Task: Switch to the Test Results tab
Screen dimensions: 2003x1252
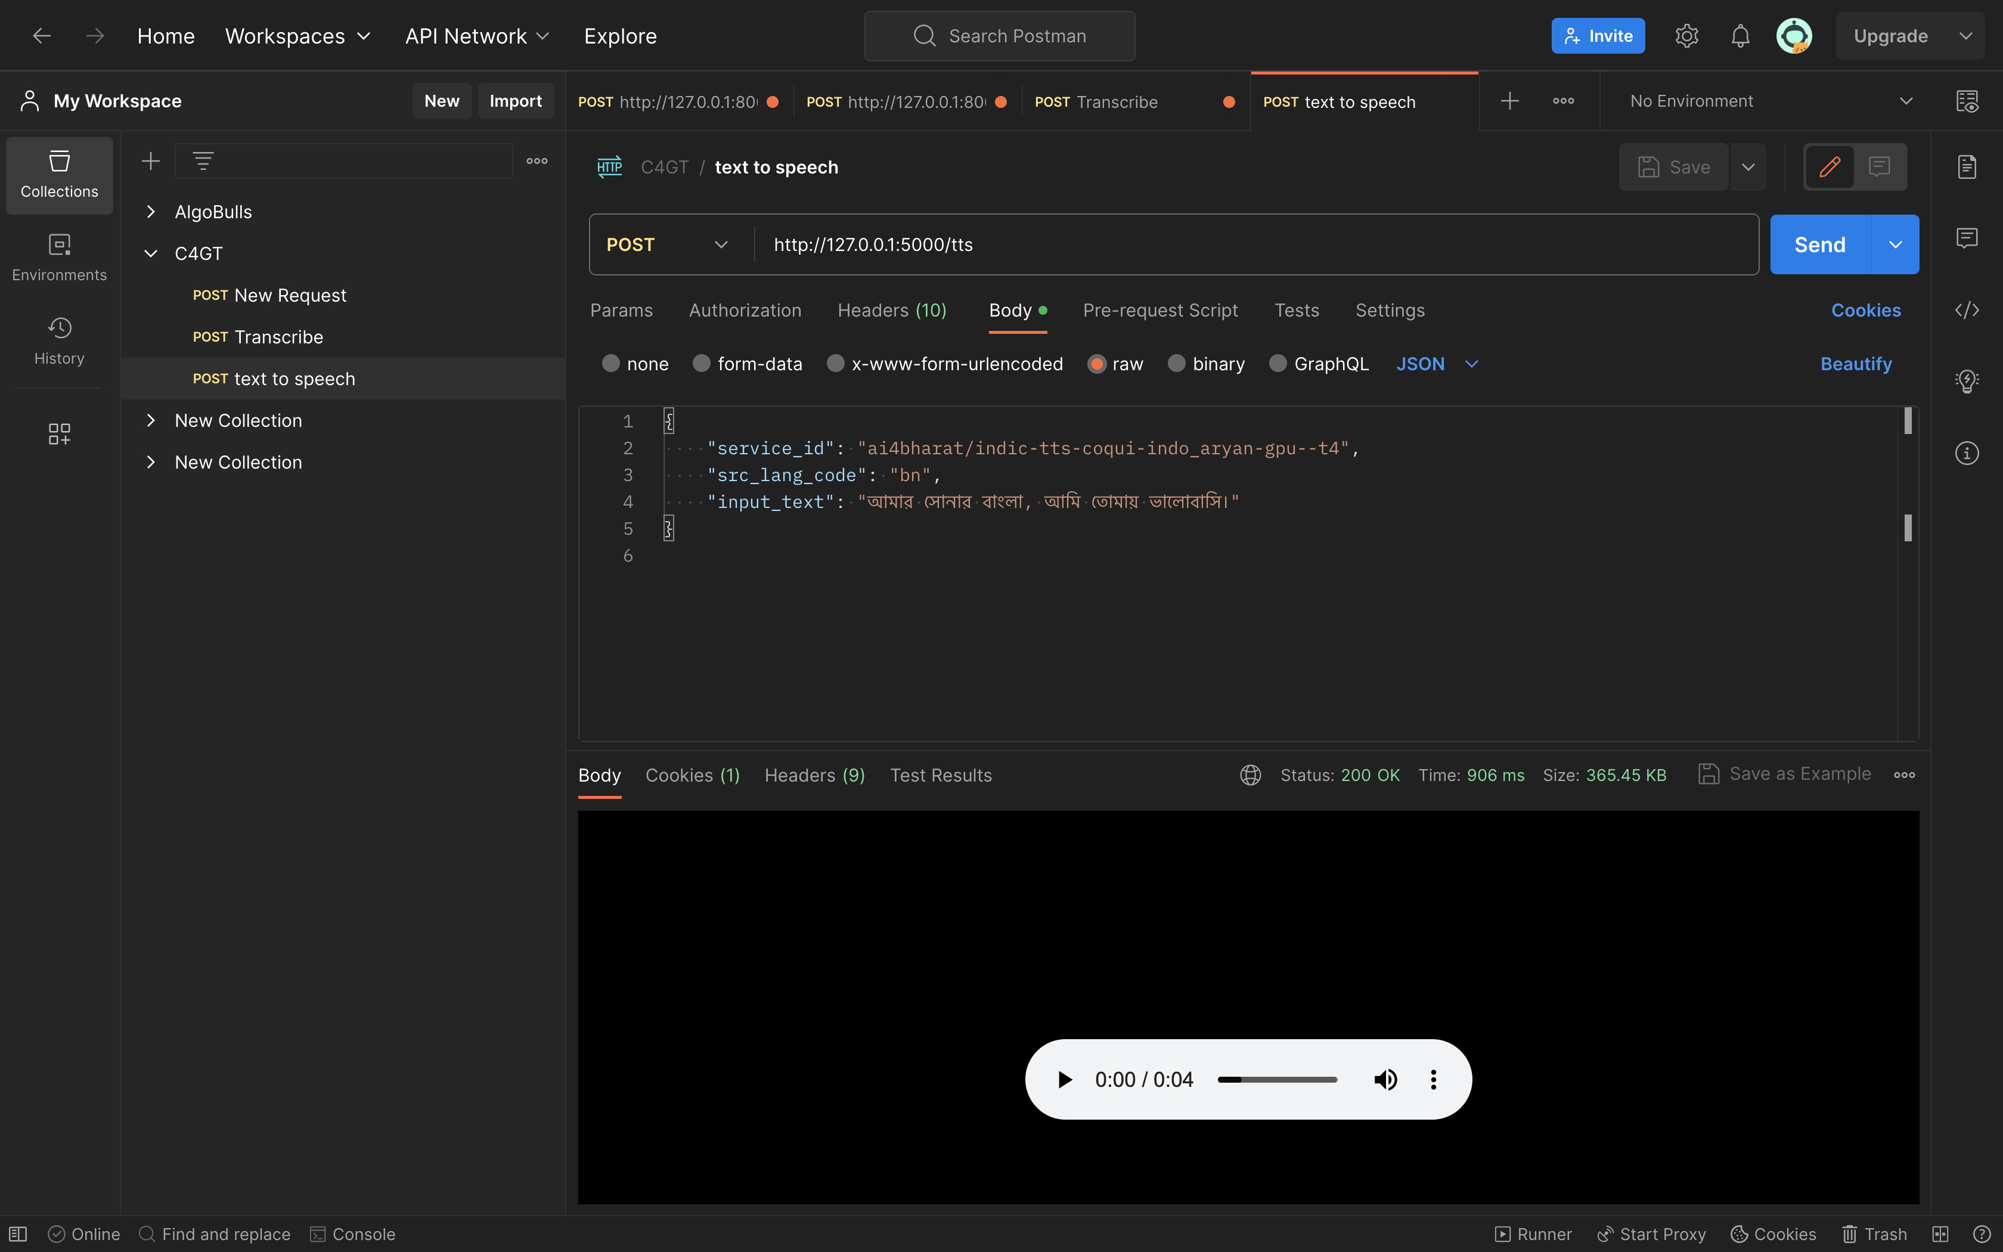Action: [x=940, y=775]
